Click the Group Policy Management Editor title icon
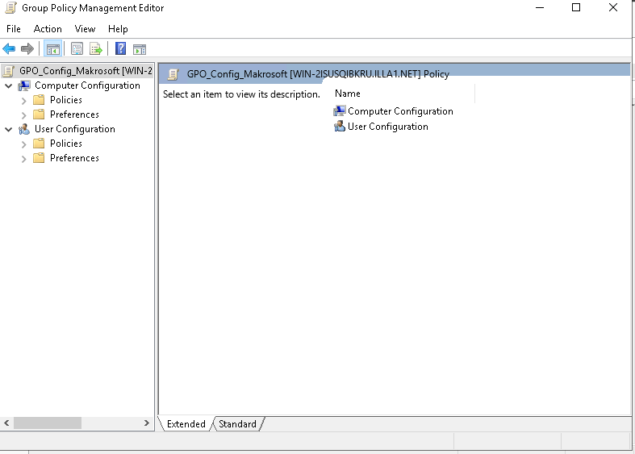 tap(11, 8)
